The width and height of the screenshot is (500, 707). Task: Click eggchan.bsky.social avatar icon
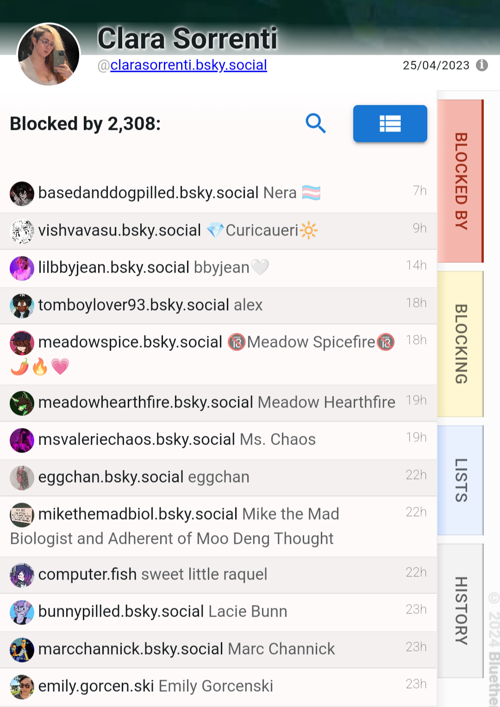[22, 478]
